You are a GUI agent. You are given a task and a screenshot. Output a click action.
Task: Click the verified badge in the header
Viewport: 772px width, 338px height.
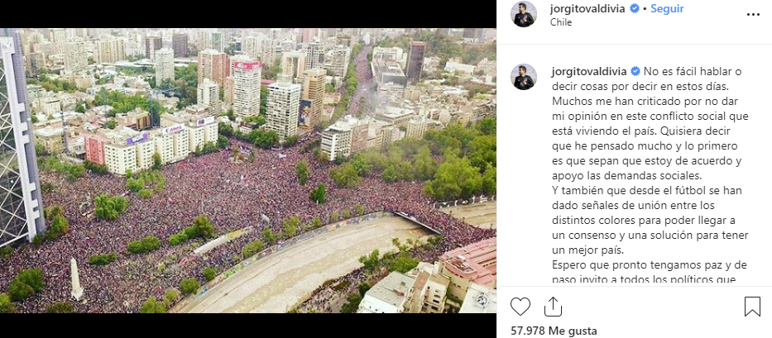point(635,9)
